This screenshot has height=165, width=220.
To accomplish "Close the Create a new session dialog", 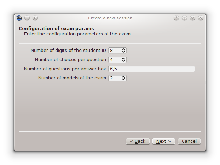I will pyautogui.click(x=201, y=18).
